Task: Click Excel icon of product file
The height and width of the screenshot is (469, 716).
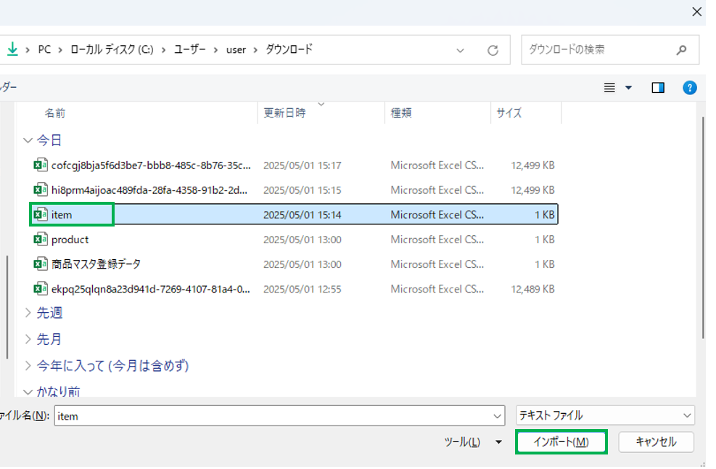Action: (41, 239)
